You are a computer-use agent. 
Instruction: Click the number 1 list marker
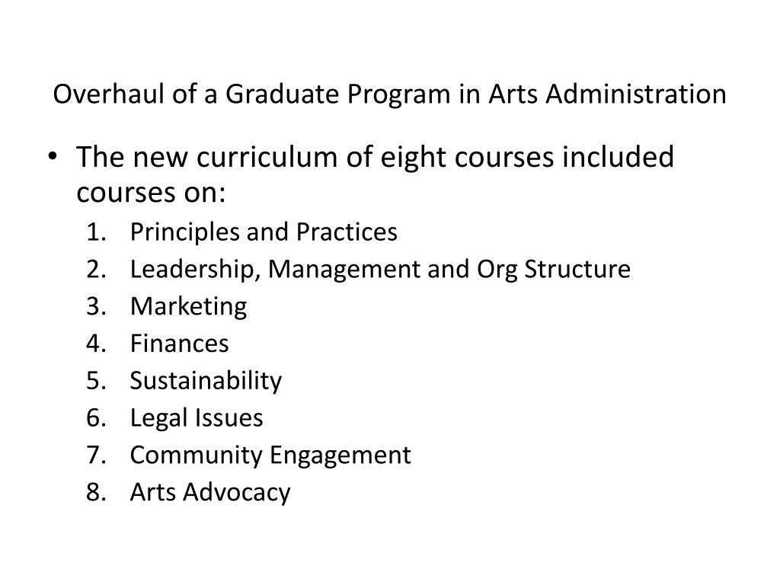(x=97, y=232)
